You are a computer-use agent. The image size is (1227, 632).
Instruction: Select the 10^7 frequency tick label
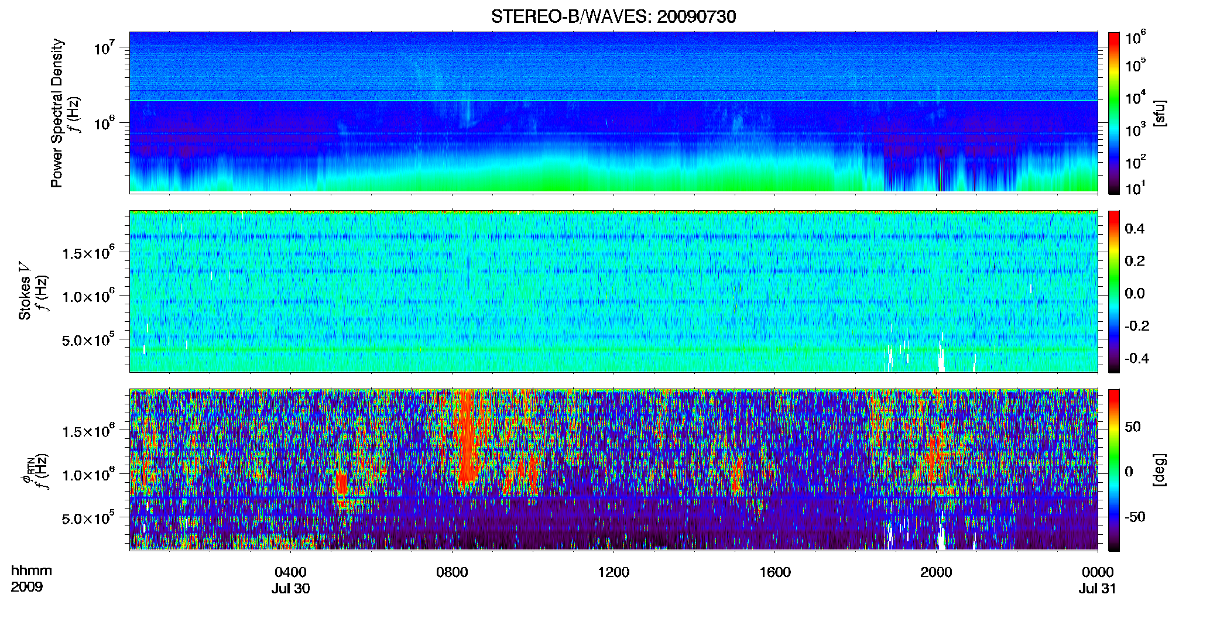point(104,48)
